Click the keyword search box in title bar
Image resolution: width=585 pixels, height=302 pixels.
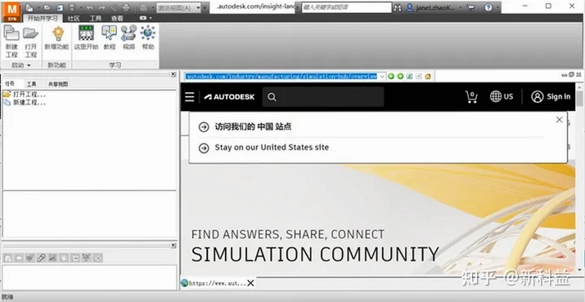pos(347,7)
